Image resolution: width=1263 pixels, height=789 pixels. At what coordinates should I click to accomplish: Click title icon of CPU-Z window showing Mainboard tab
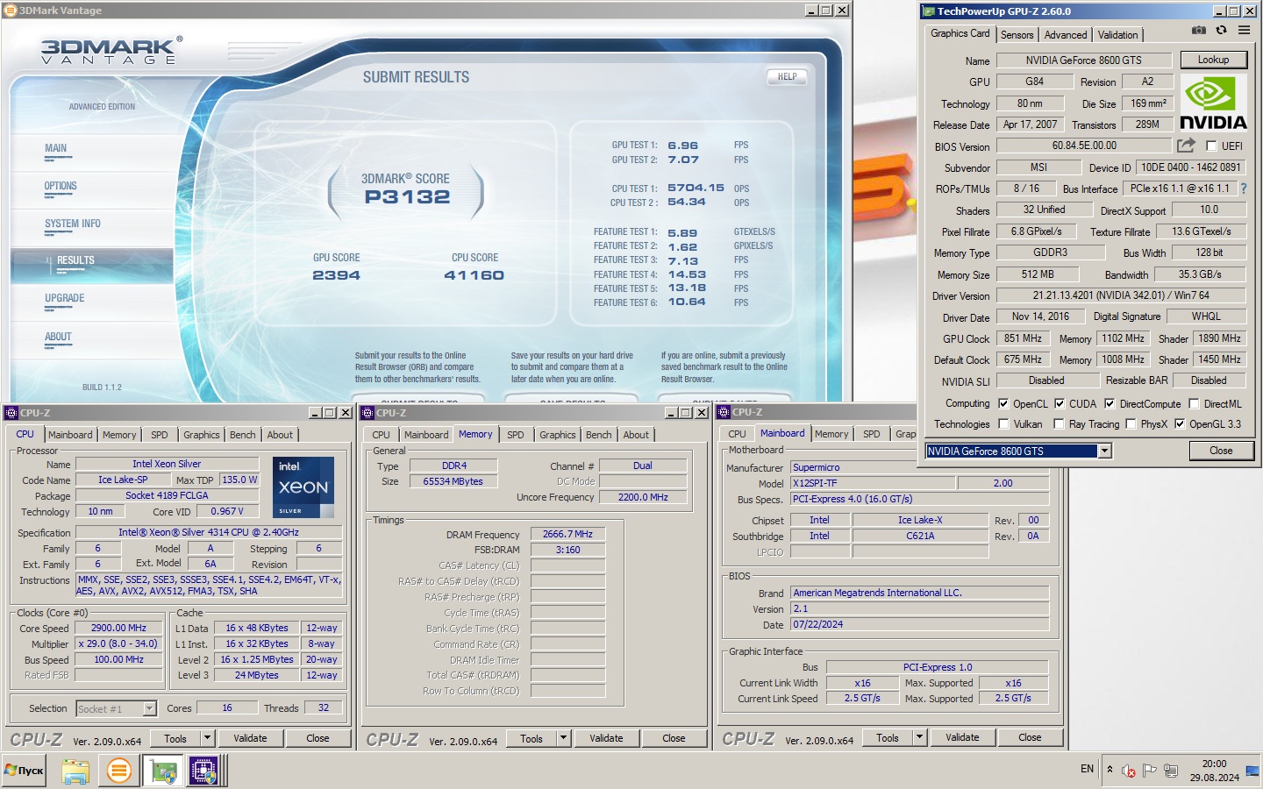(724, 412)
